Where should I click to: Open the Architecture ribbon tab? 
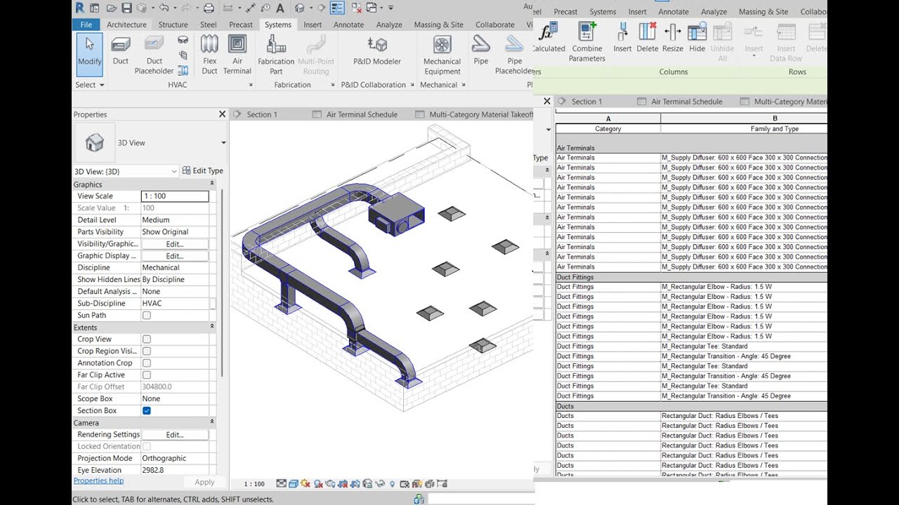coord(126,25)
